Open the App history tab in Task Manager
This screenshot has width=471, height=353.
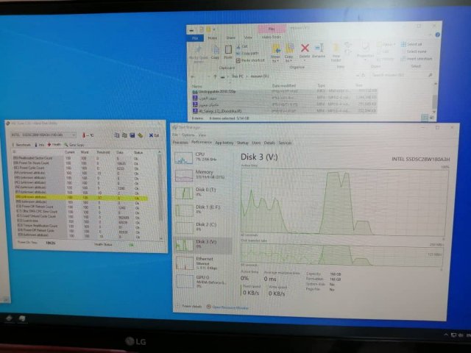point(224,143)
